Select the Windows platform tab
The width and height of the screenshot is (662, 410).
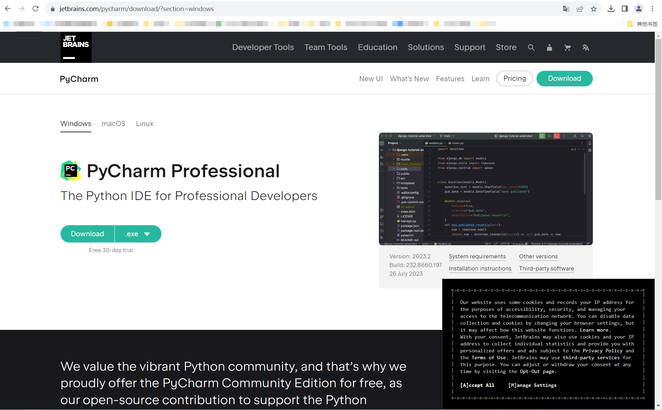click(x=76, y=124)
